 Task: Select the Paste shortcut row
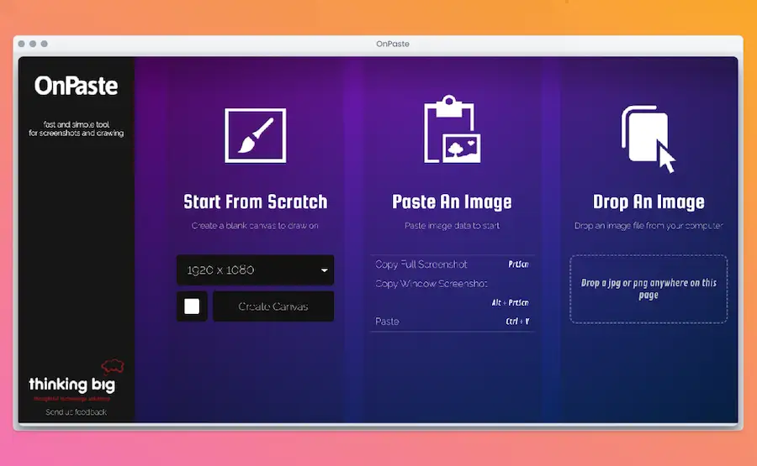pos(452,321)
